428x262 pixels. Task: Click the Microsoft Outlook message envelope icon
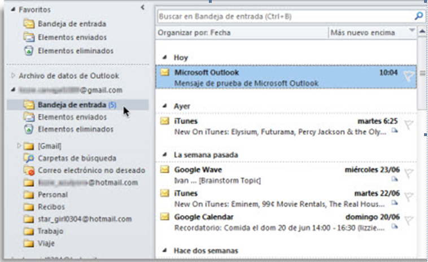tap(165, 72)
